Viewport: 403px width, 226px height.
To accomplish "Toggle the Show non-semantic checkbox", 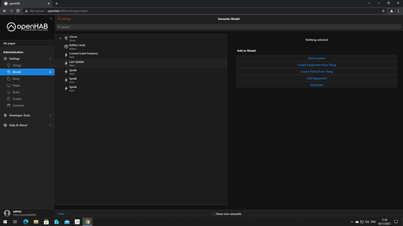I will [214, 214].
